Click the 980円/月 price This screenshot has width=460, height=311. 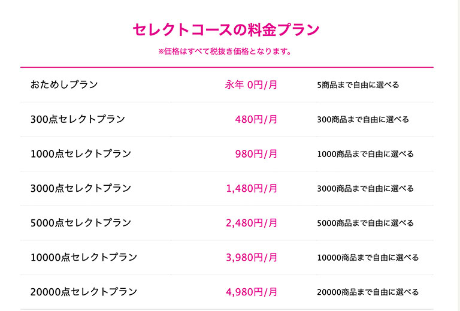(x=256, y=154)
